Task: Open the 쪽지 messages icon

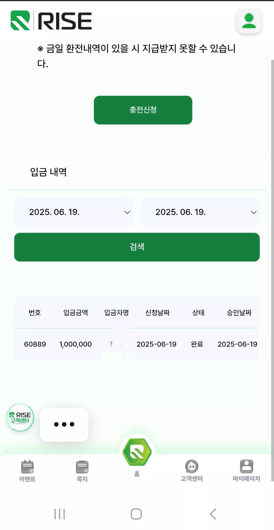Action: pos(82,467)
